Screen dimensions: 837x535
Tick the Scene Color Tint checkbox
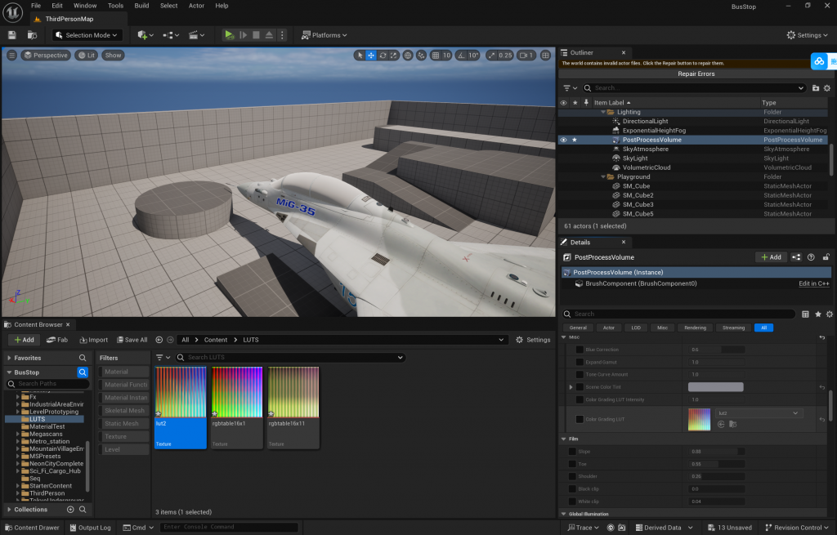pyautogui.click(x=580, y=387)
